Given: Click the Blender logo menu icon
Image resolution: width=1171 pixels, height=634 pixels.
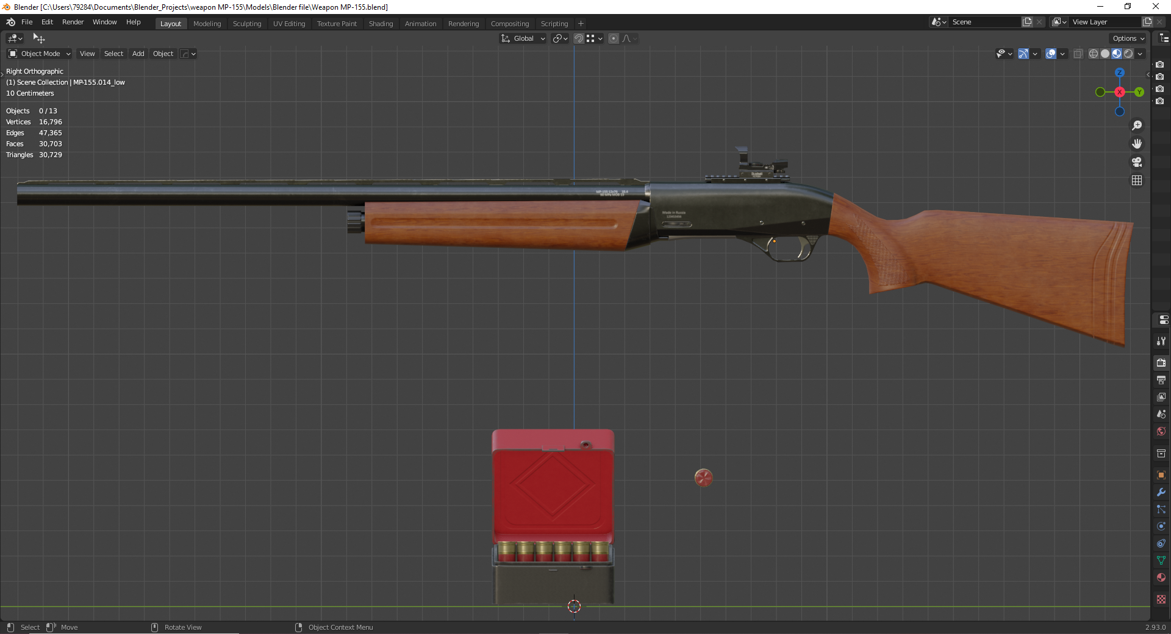Looking at the screenshot, I should [10, 22].
